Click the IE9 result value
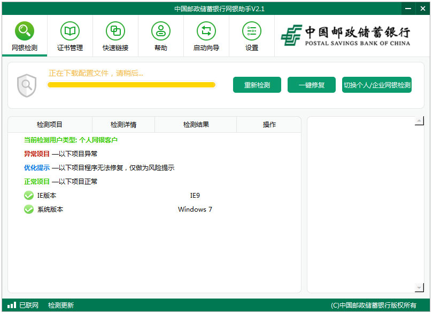The width and height of the screenshot is (433, 314). [195, 196]
